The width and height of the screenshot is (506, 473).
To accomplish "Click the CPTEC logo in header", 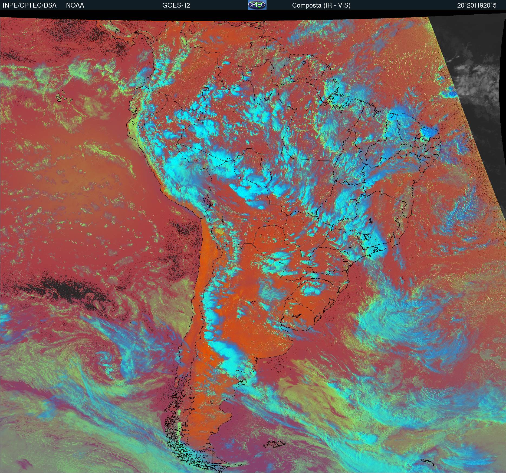I will (x=257, y=5).
